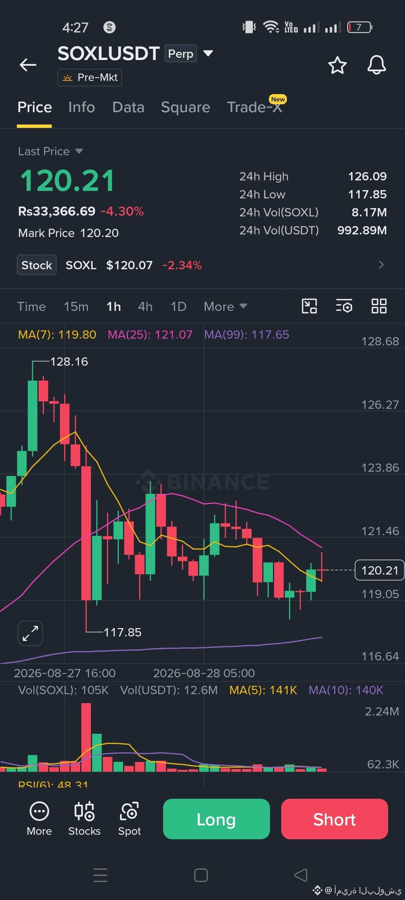This screenshot has width=405, height=900.
Task: Add SOXLUSDT to favorites with the star icon
Action: pyautogui.click(x=337, y=65)
